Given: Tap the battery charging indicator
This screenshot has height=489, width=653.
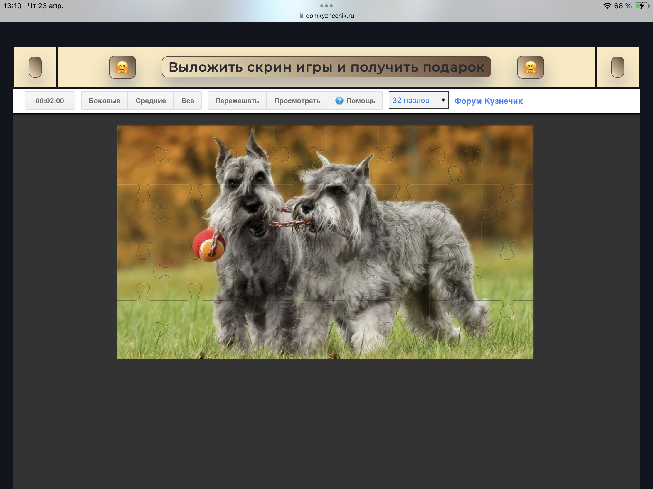Looking at the screenshot, I should [641, 6].
